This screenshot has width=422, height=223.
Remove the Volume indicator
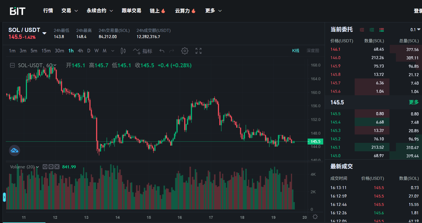coord(57,167)
